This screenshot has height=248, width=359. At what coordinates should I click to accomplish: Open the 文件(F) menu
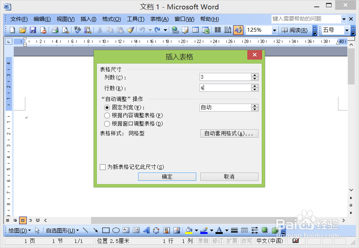click(x=19, y=19)
